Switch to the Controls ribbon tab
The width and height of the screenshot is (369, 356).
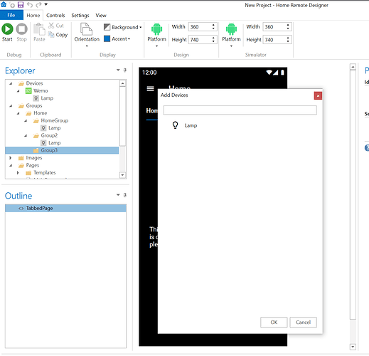coord(55,16)
